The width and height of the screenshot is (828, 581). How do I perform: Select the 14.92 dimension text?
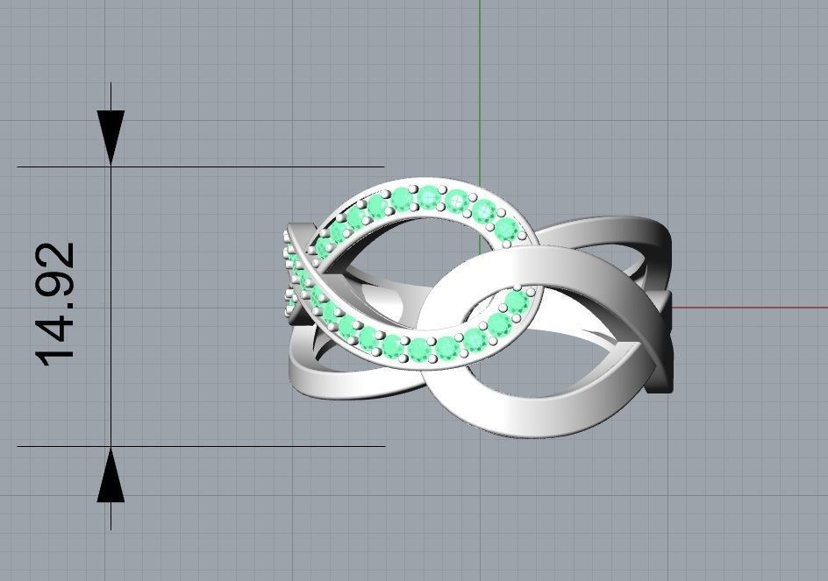[x=55, y=305]
